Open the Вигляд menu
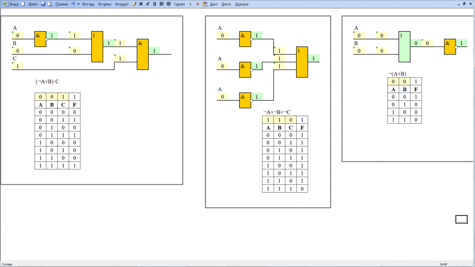 pos(88,4)
